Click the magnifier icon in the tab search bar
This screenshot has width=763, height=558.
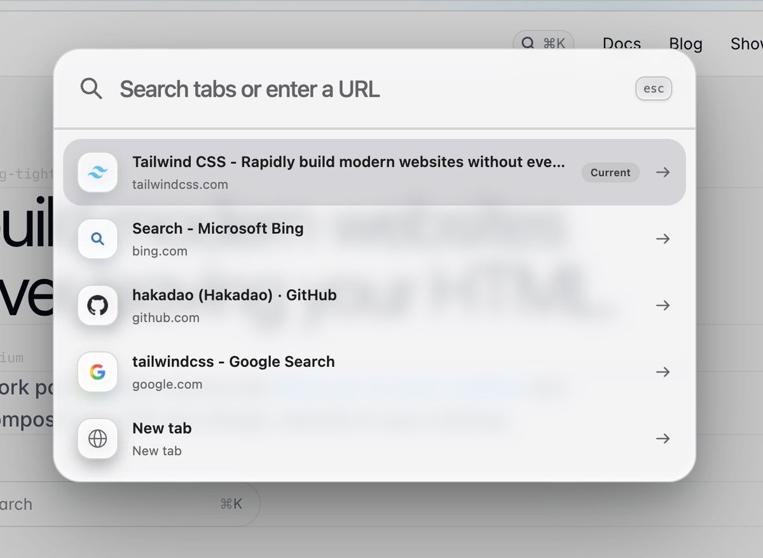pos(92,89)
